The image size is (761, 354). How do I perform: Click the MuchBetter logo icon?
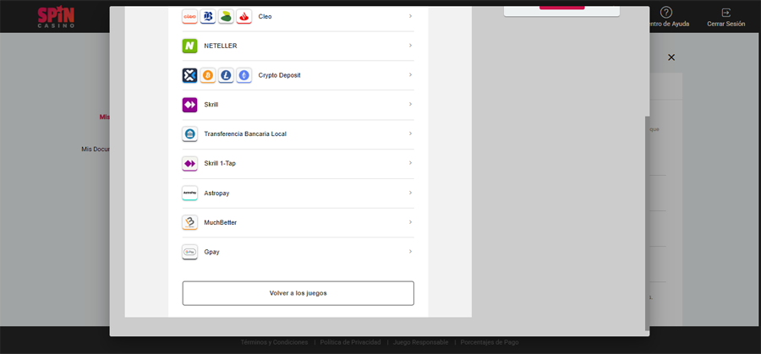(x=189, y=222)
